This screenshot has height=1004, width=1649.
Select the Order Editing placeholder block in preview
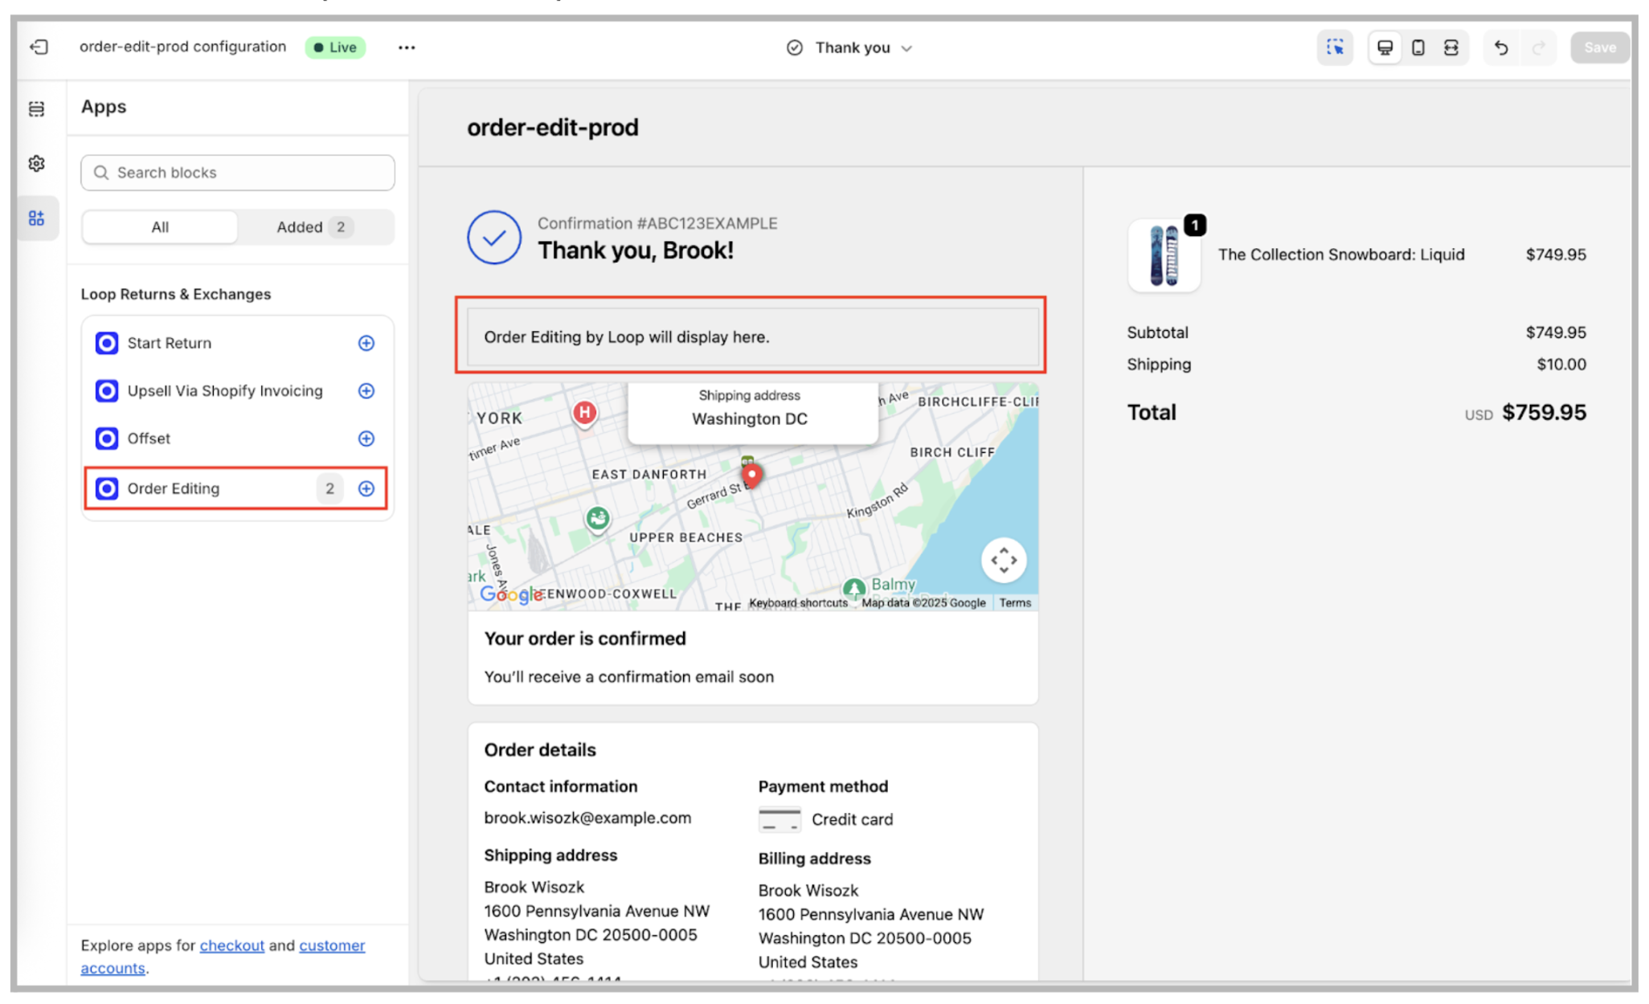751,337
